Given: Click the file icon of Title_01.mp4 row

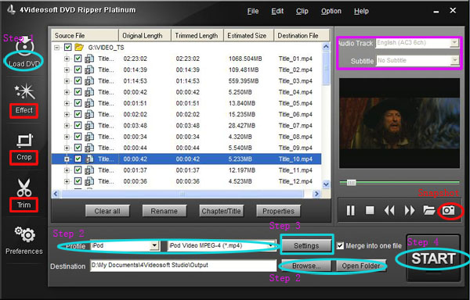Looking at the screenshot, I should pyautogui.click(x=89, y=59).
